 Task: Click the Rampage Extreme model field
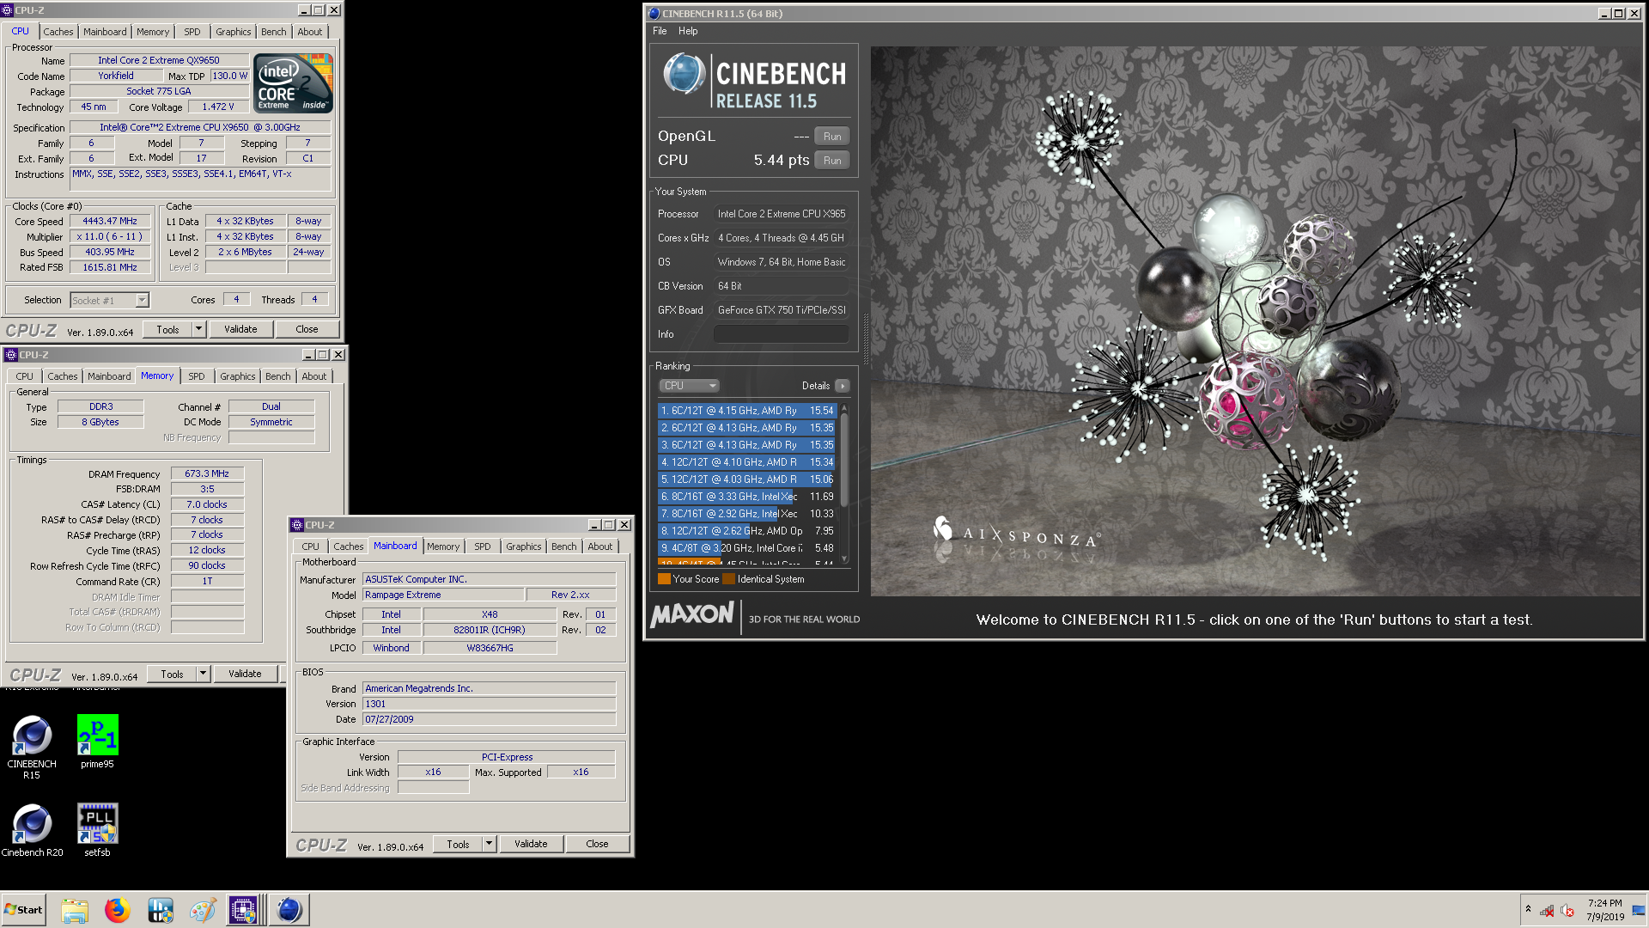(x=443, y=595)
